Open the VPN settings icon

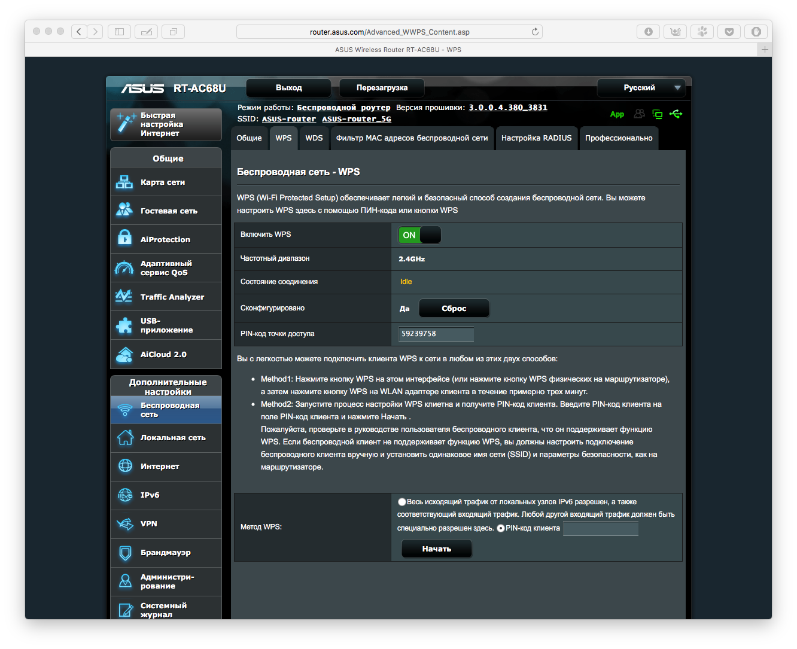pyautogui.click(x=124, y=524)
